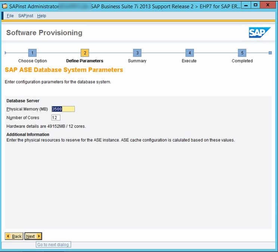This screenshot has height=252, width=278.
Task: Click the roadmap end square marker
Action: (x=270, y=53)
